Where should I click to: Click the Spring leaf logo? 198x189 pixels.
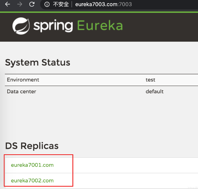point(21,26)
